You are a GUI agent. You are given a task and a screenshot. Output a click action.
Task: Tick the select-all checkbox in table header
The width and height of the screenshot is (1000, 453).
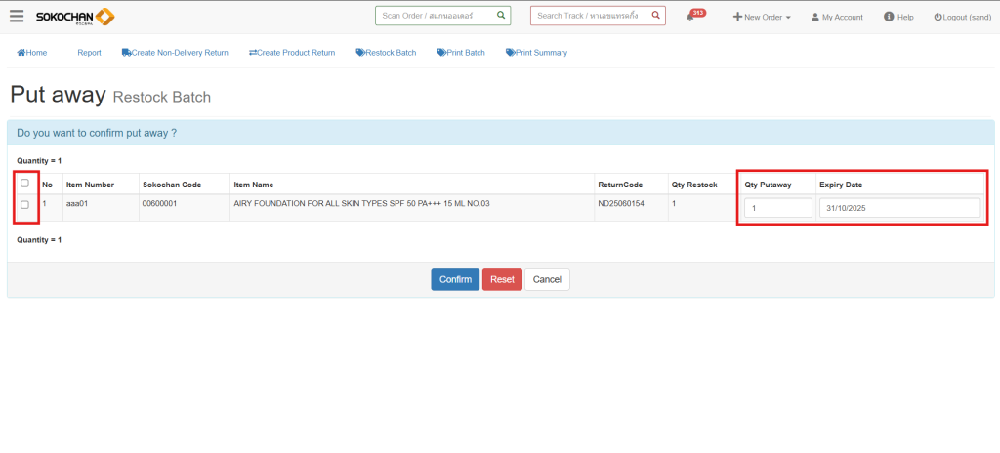click(x=25, y=184)
